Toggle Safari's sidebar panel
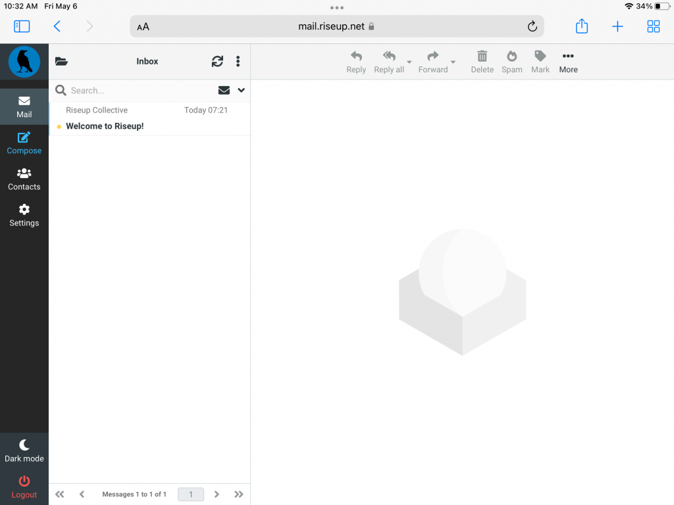The height and width of the screenshot is (505, 674). tap(22, 26)
